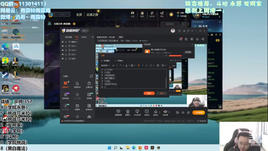268x151 pixels.
Task: Open 视频连麦 tool icon
Action: tap(65, 96)
